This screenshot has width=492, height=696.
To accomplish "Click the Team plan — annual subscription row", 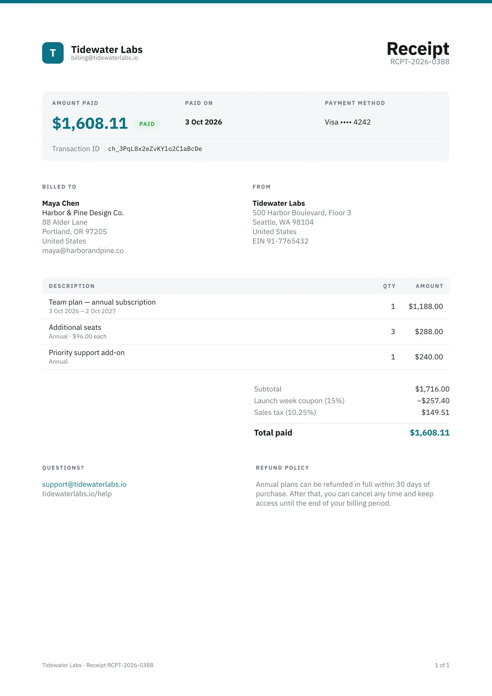I will point(246,306).
